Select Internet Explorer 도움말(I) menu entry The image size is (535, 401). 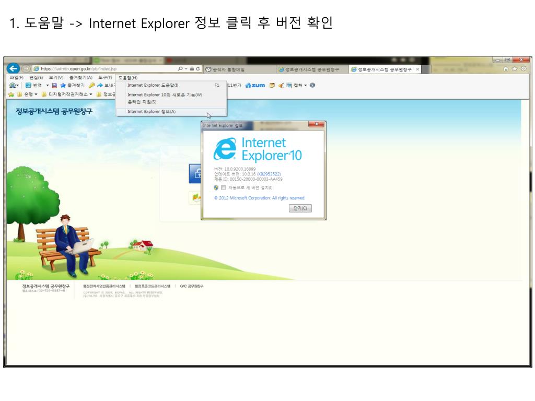click(171, 85)
